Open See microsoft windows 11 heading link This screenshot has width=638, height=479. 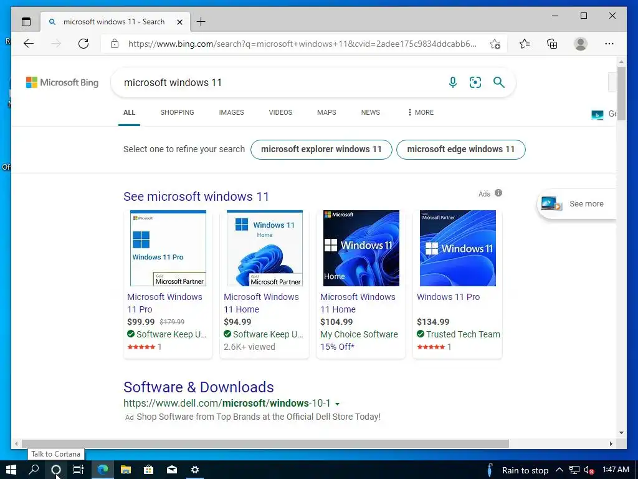[x=196, y=196]
